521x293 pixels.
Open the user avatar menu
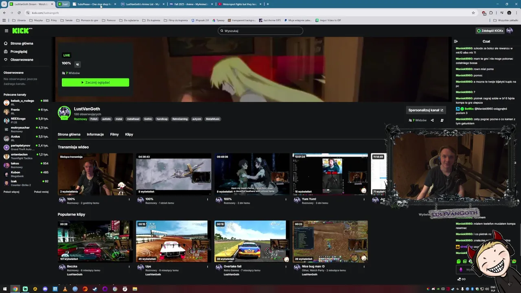tap(510, 31)
